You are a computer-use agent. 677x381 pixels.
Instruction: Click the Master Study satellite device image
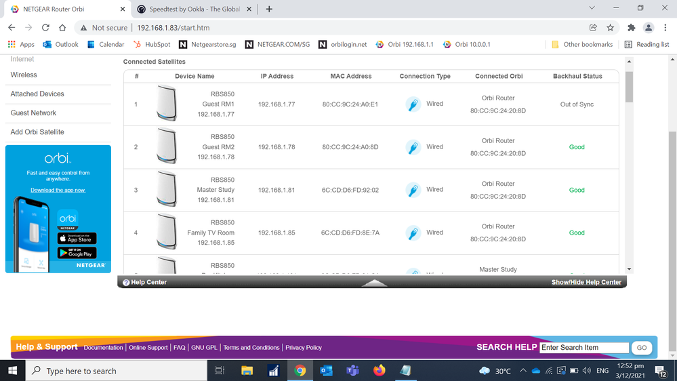click(x=166, y=190)
